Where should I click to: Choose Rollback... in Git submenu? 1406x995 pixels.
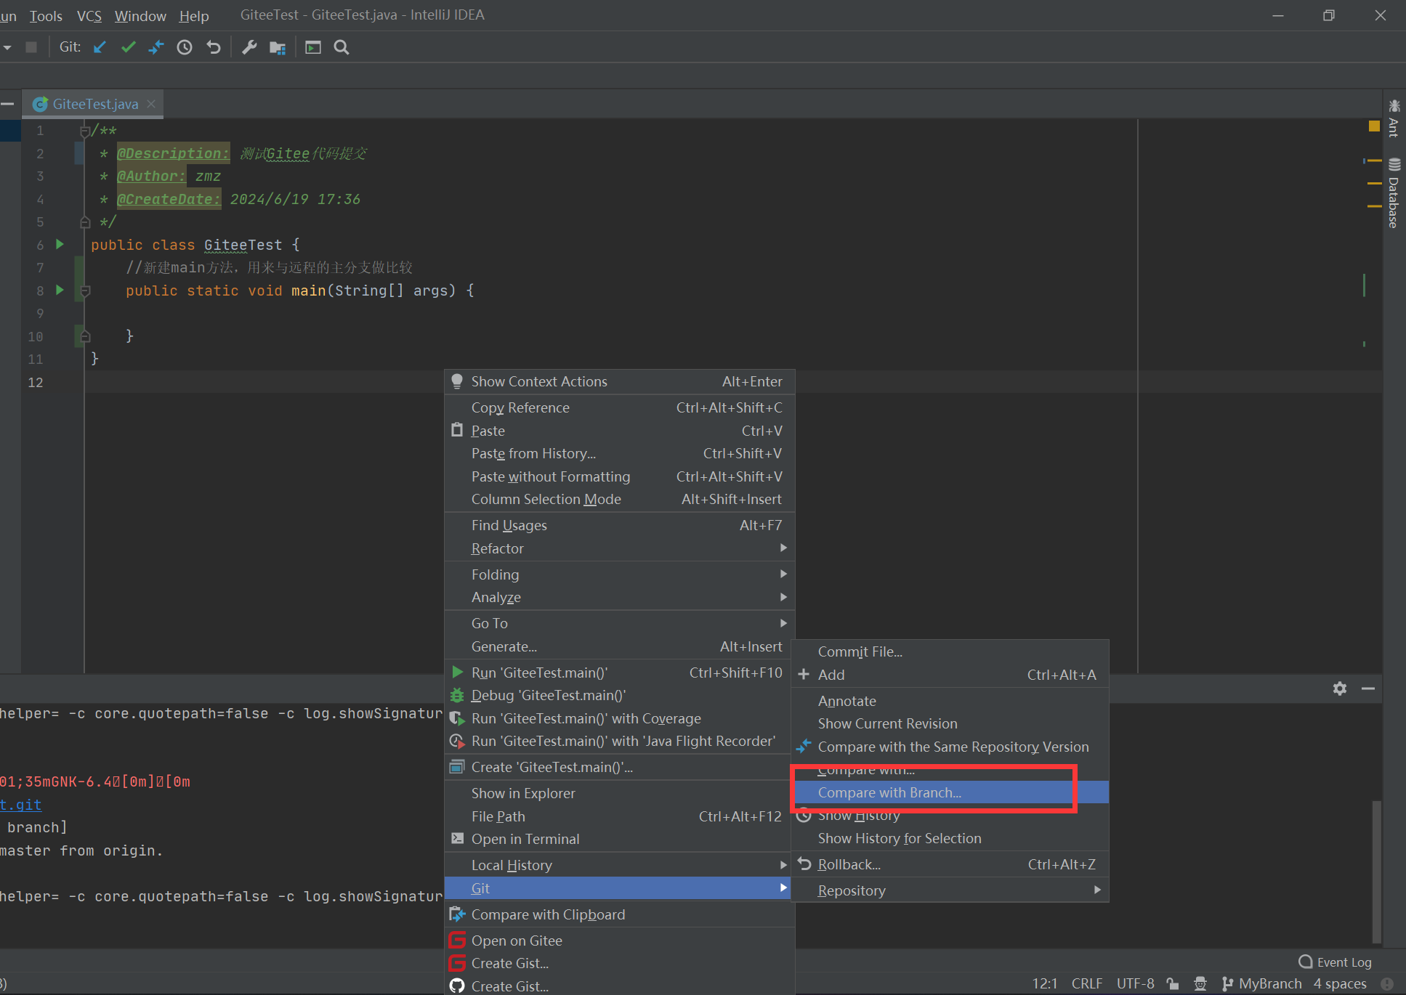click(950, 864)
